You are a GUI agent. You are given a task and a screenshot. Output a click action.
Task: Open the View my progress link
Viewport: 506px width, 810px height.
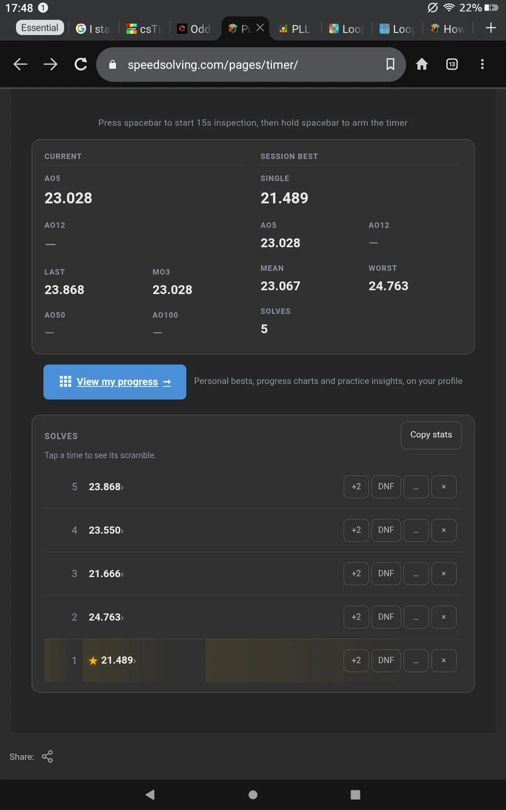(115, 382)
